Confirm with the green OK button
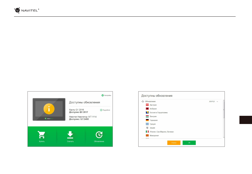 [189, 143]
